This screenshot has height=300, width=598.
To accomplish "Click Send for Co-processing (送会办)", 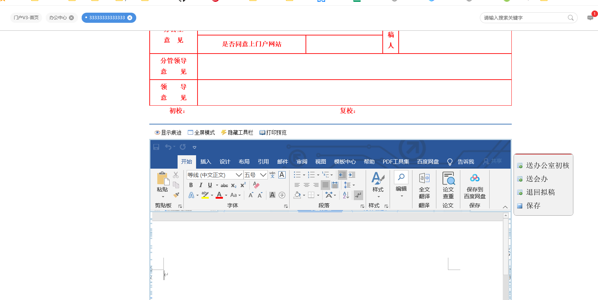I will point(532,179).
